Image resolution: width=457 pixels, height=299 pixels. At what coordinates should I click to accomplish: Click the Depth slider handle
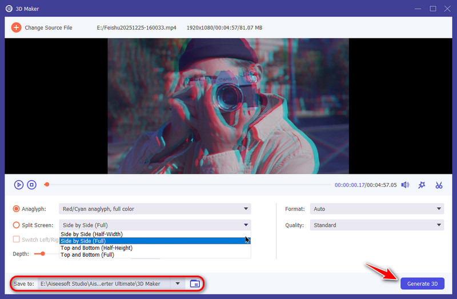tap(42, 253)
